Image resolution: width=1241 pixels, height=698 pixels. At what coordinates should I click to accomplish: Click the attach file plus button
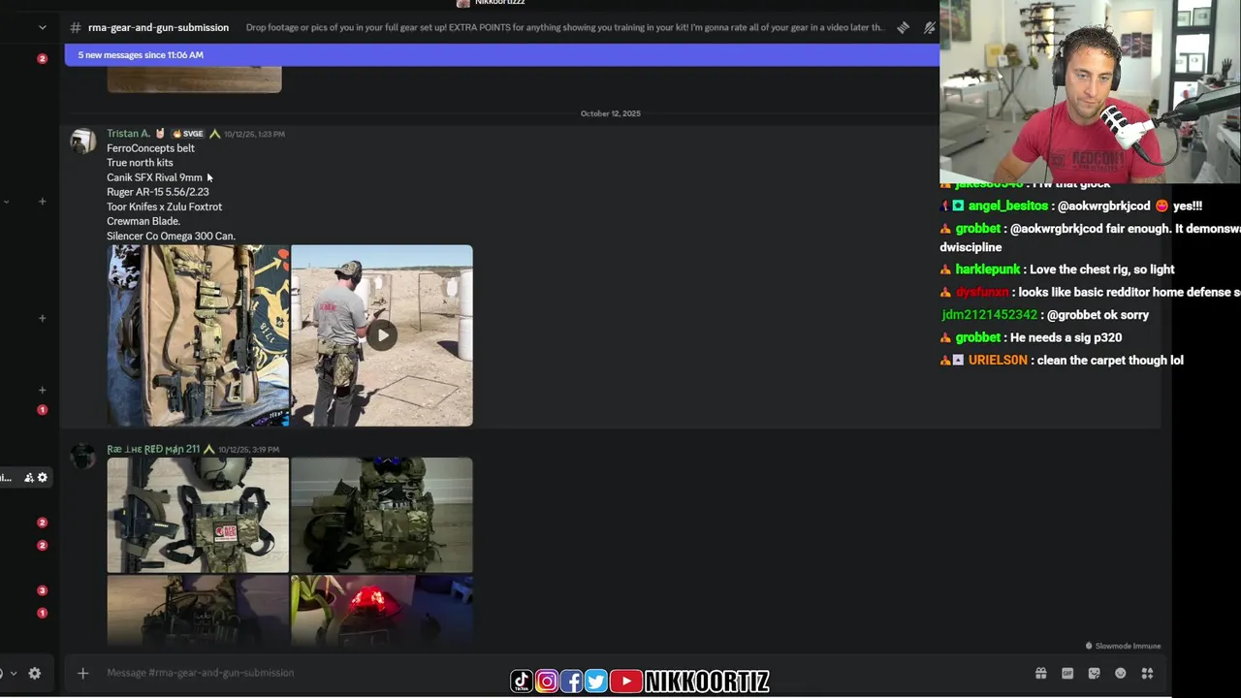point(82,673)
